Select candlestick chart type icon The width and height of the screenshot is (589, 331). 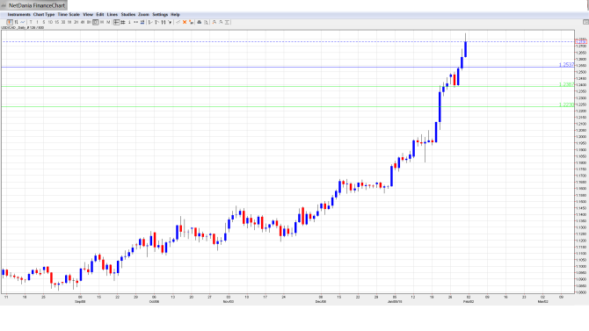click(10, 22)
